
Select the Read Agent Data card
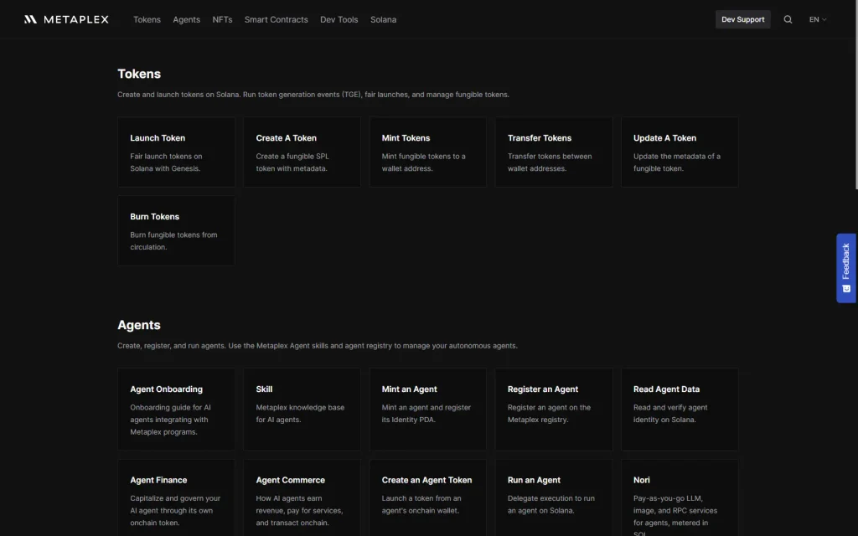(680, 409)
